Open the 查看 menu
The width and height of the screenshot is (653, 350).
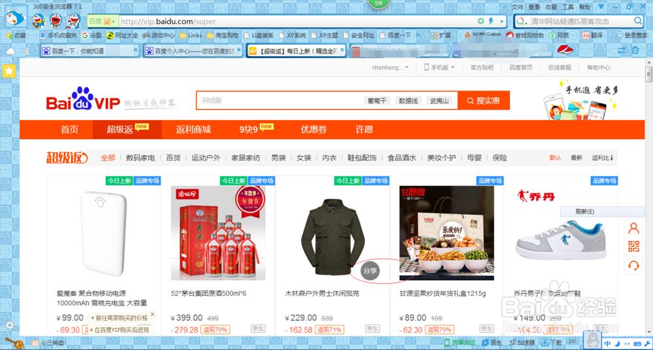point(534,7)
